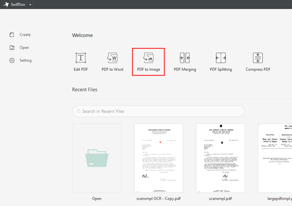This screenshot has width=292, height=206.
Task: Open the scansmpl.pdf thumbnail
Action: [x=220, y=158]
